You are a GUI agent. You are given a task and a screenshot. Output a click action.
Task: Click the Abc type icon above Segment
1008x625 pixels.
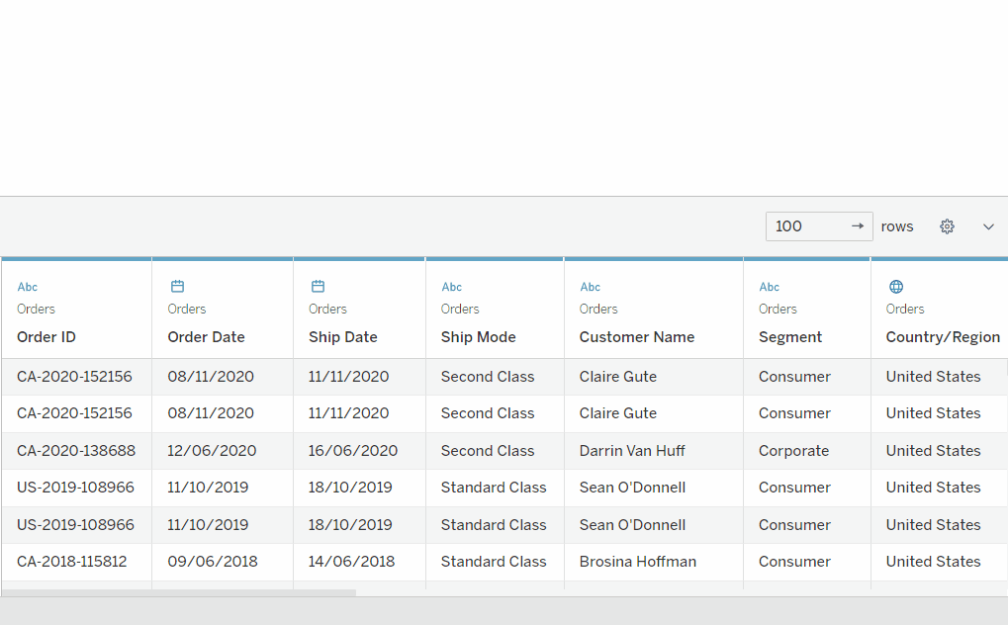pos(769,287)
